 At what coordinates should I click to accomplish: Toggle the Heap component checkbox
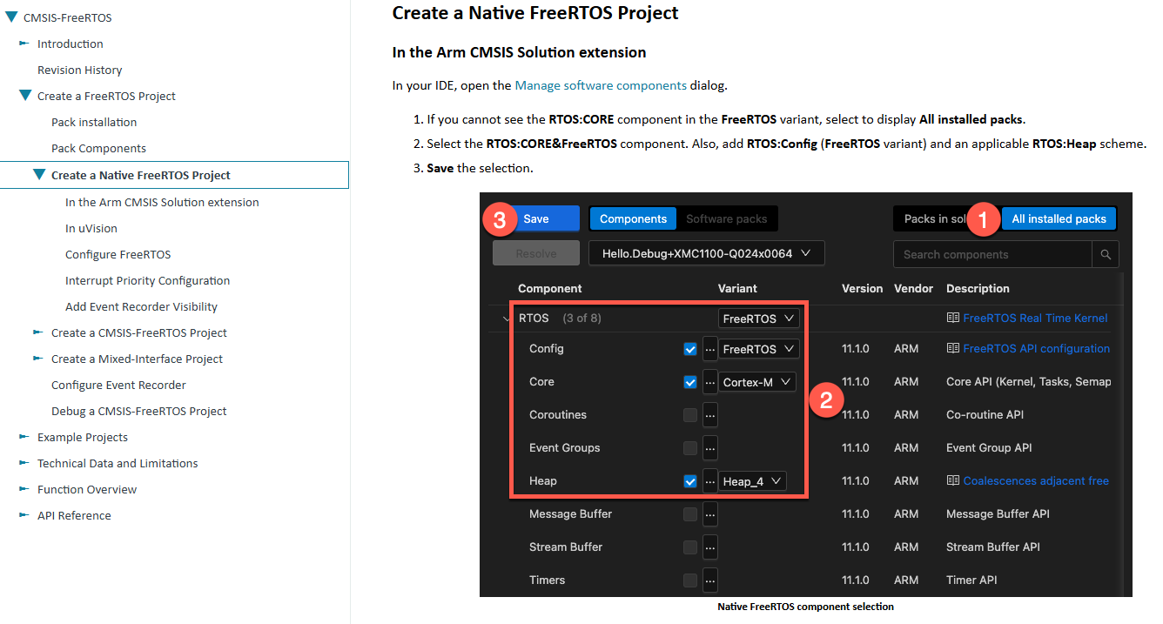point(690,481)
